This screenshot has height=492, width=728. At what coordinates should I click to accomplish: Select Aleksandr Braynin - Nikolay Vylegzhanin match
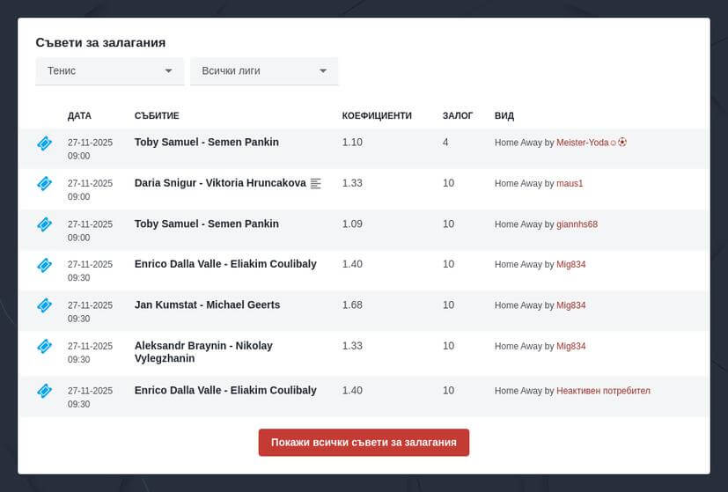pyautogui.click(x=203, y=352)
